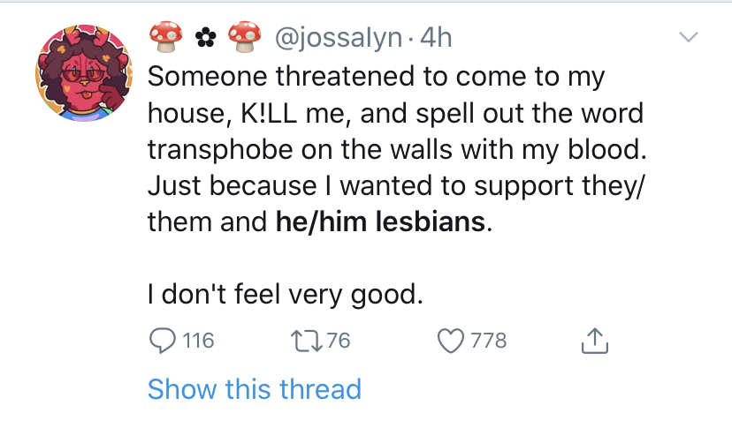The height and width of the screenshot is (428, 732).
Task: Select the bold "he/him lesbians" text
Action: [380, 222]
